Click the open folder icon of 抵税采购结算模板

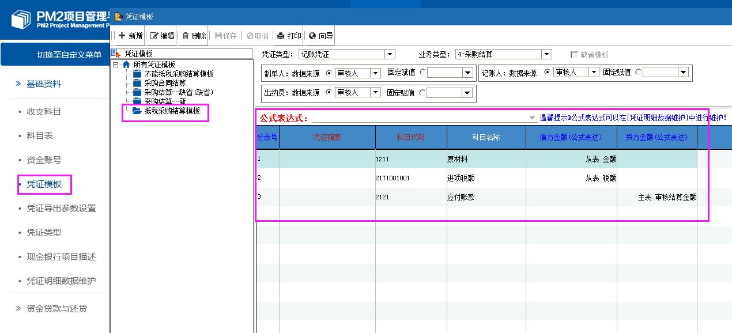pos(137,111)
